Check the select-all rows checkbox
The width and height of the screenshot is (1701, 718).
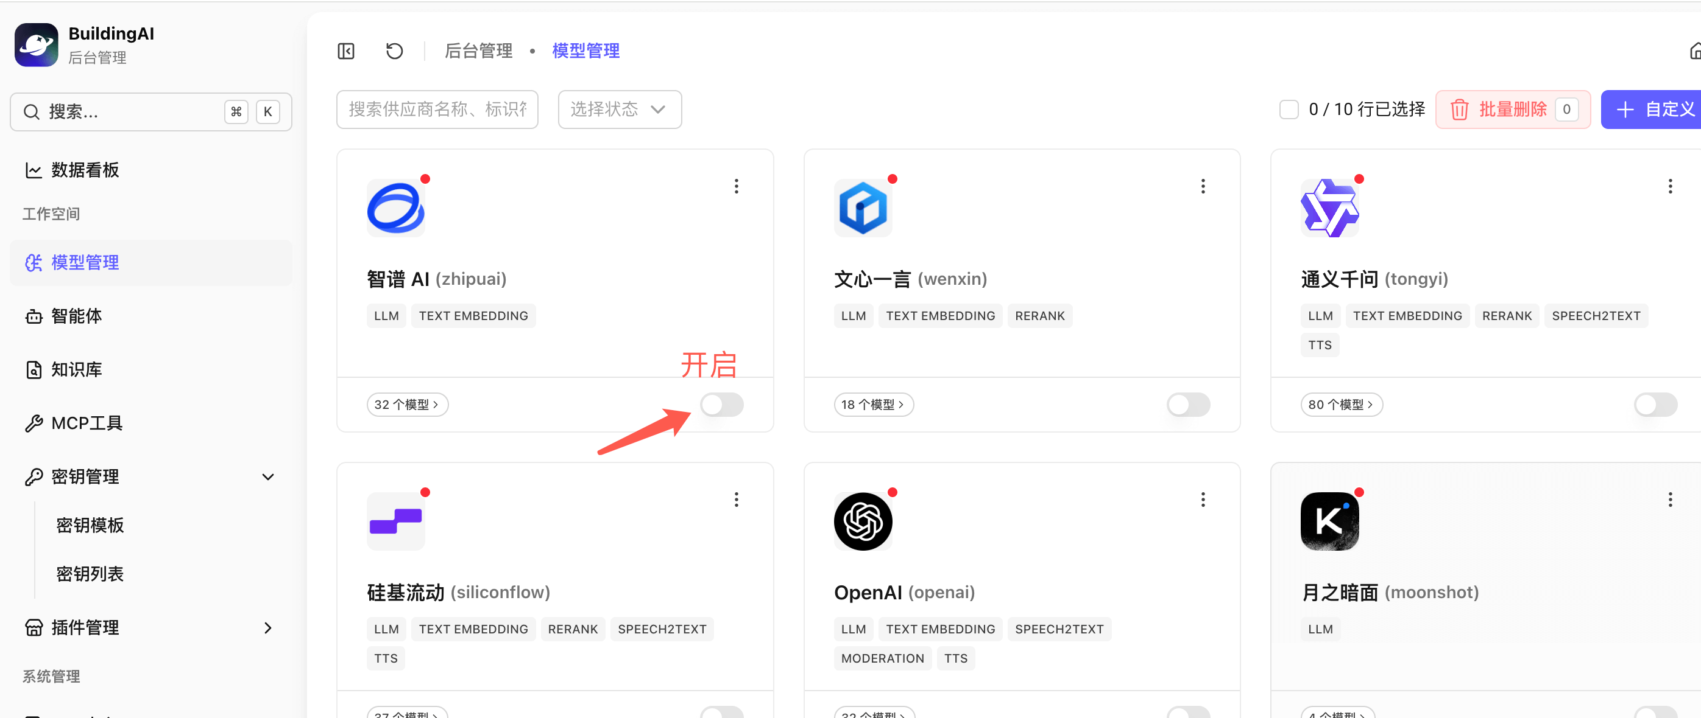pyautogui.click(x=1289, y=110)
